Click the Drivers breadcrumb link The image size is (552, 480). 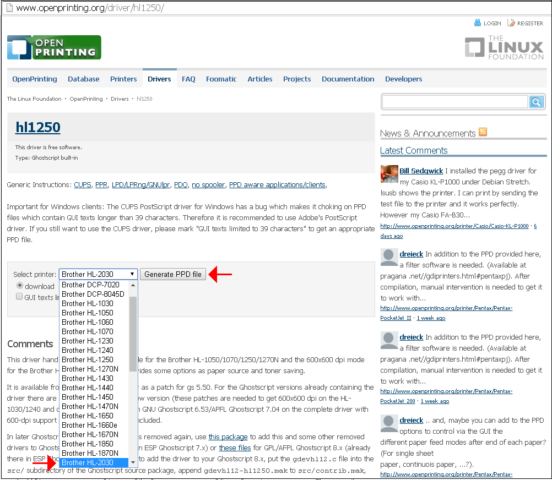(x=120, y=99)
